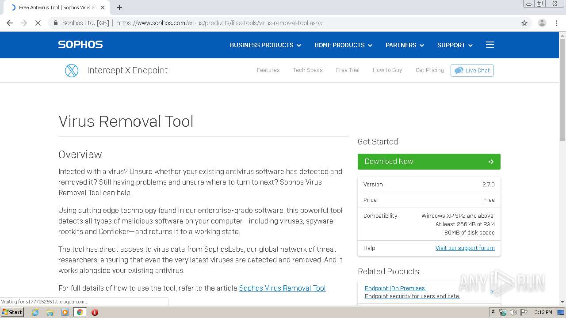Viewport: 566px width, 318px height.
Task: Expand Partners dropdown
Action: [x=405, y=45]
